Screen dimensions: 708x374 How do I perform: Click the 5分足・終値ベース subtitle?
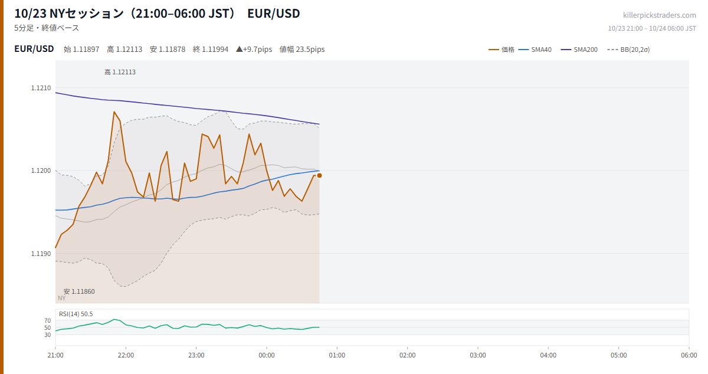47,28
